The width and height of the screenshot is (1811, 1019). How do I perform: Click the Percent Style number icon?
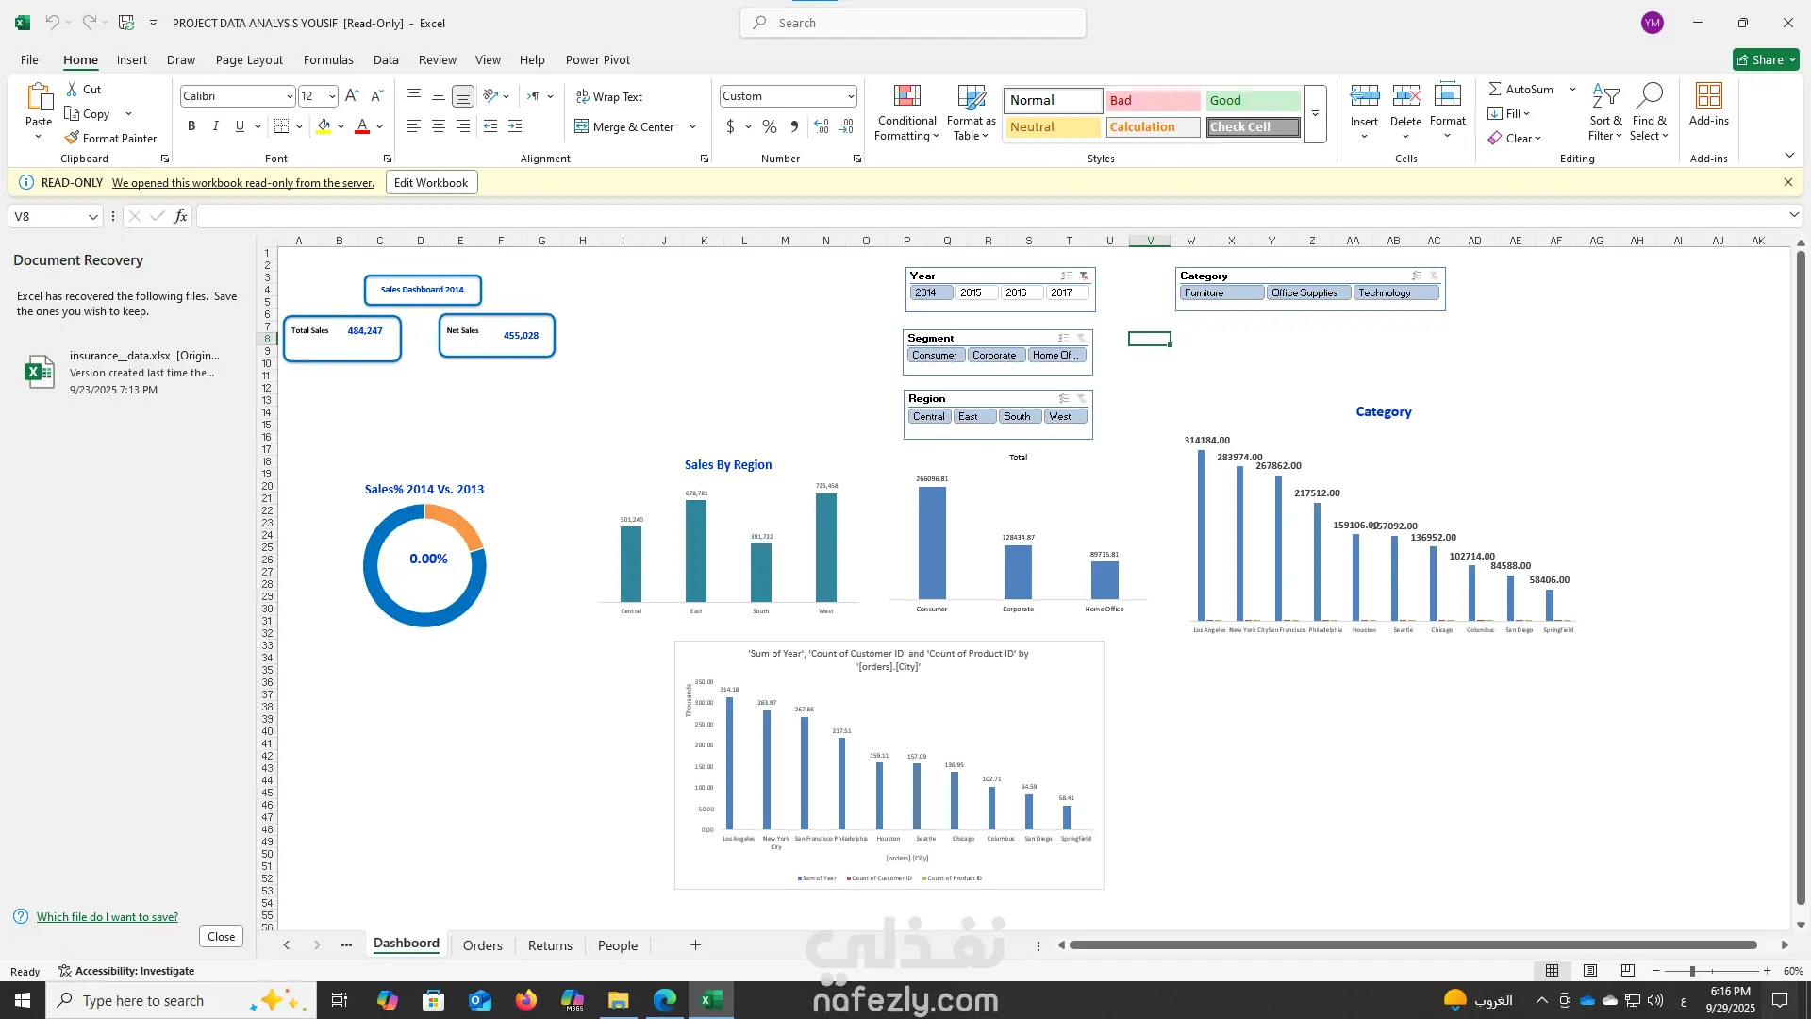tap(770, 126)
